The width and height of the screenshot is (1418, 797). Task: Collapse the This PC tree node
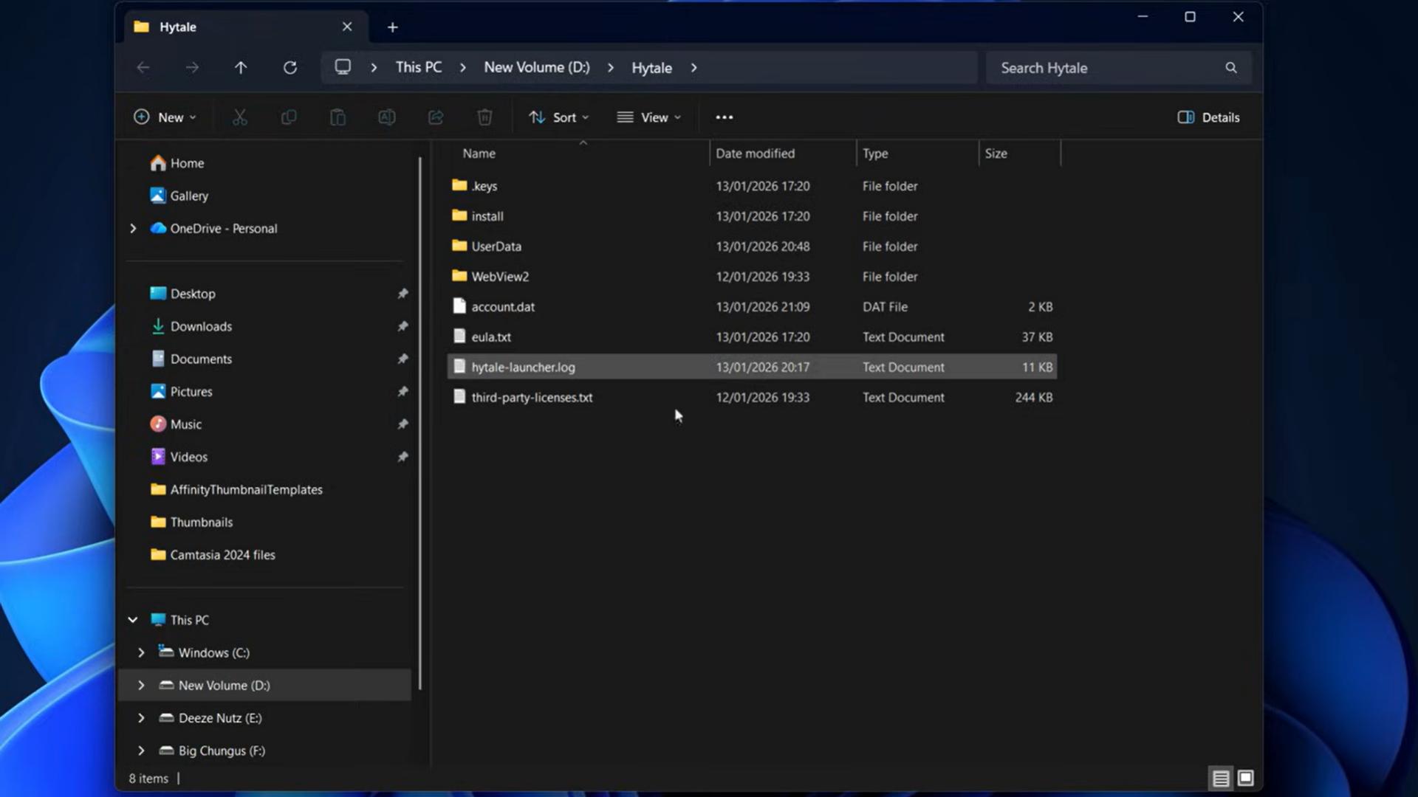[133, 620]
